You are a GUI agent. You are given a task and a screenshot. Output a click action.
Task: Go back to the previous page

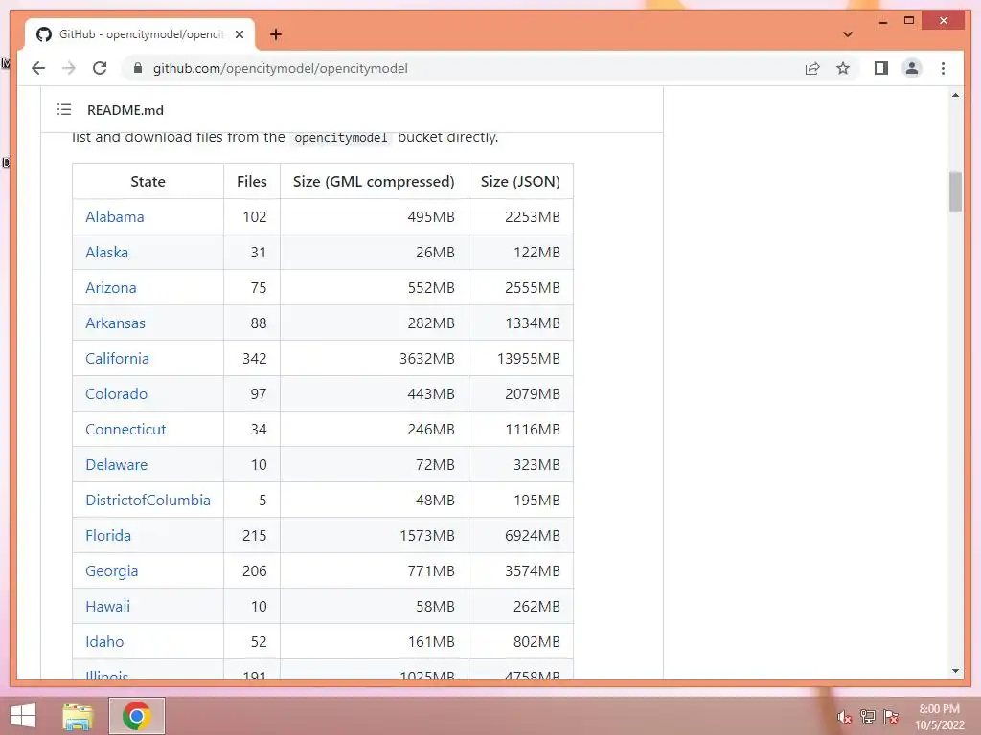coord(38,68)
